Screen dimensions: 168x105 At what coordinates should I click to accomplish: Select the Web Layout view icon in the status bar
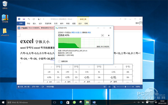114,87
